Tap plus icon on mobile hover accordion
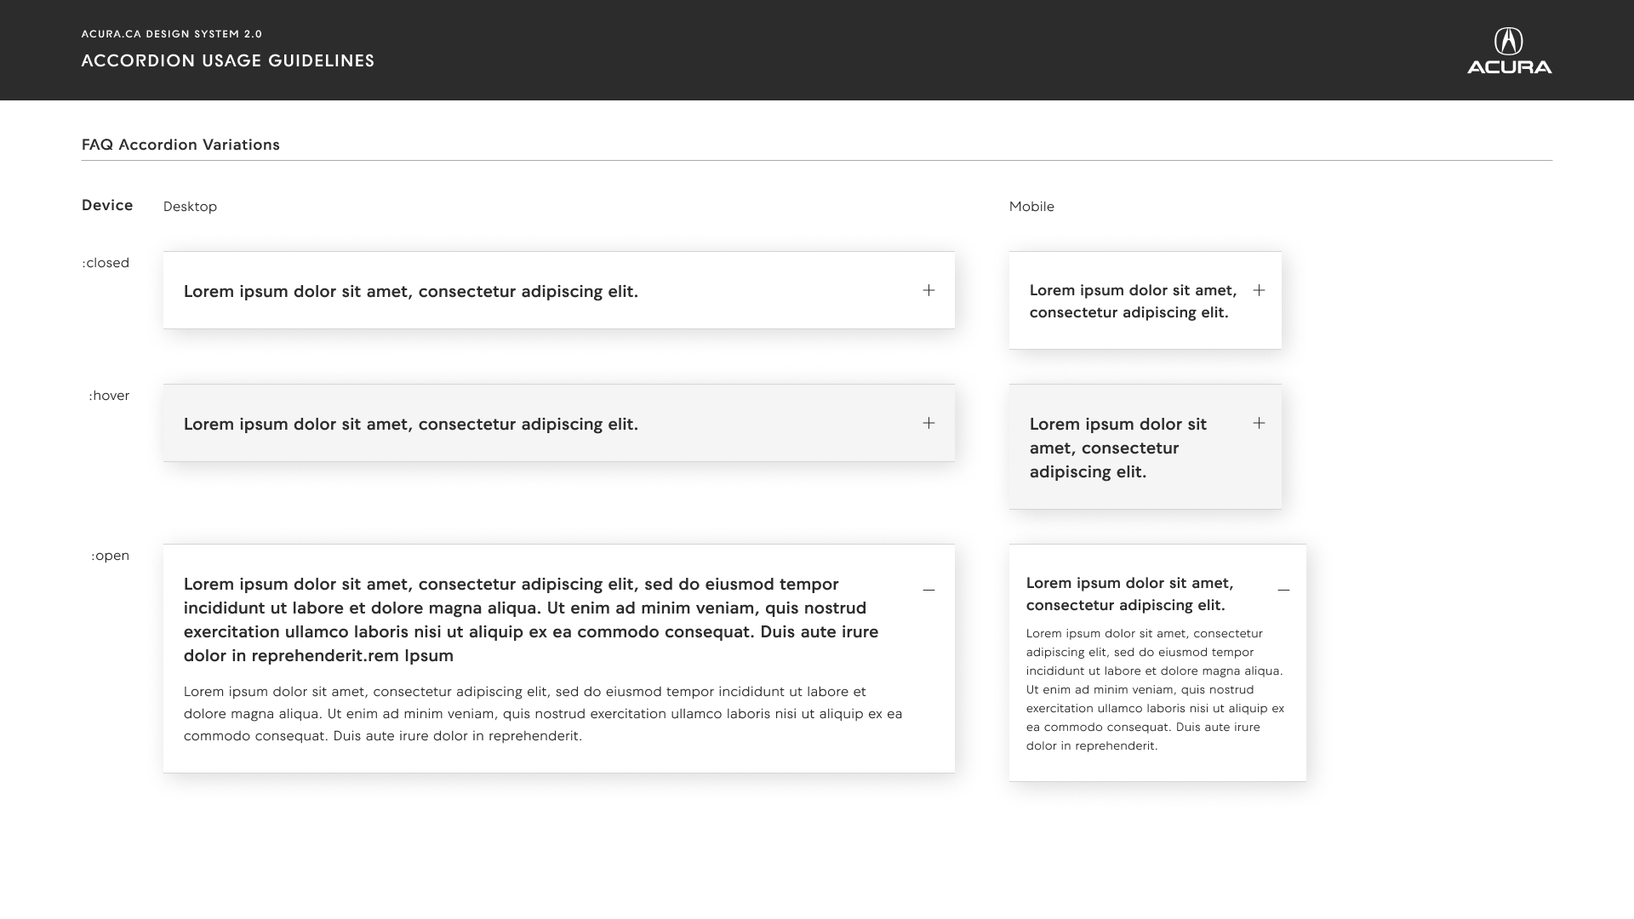The height and width of the screenshot is (919, 1634). tap(1259, 423)
